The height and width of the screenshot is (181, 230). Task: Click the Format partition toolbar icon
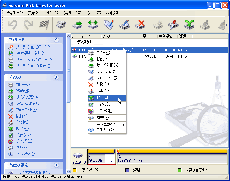pos(124,25)
